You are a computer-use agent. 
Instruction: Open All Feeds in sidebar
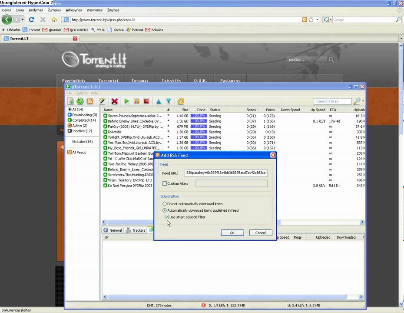point(77,153)
